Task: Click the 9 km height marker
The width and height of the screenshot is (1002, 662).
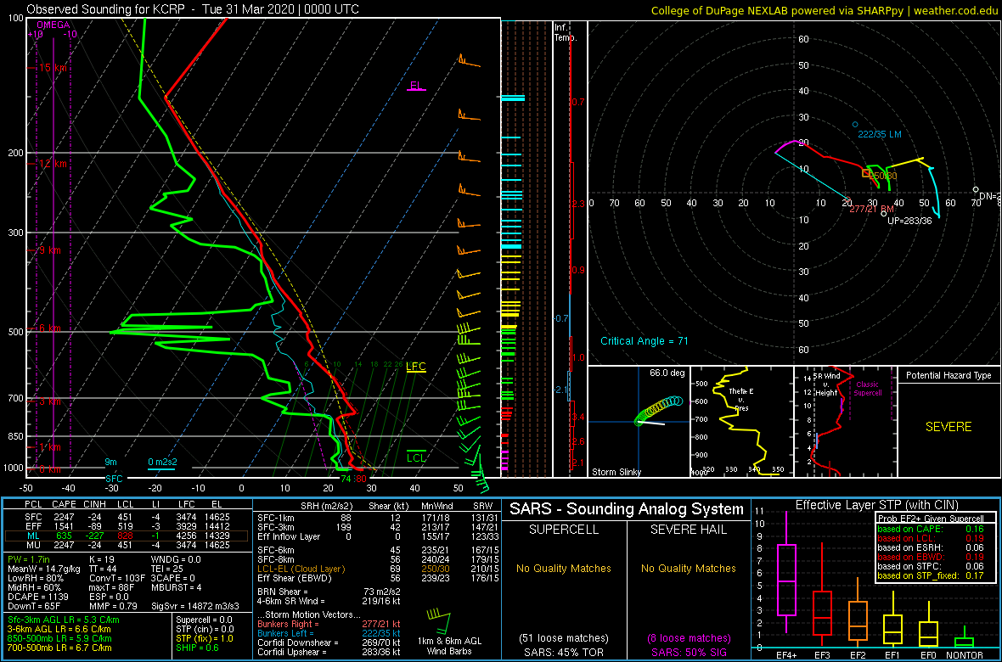Action: [50, 250]
